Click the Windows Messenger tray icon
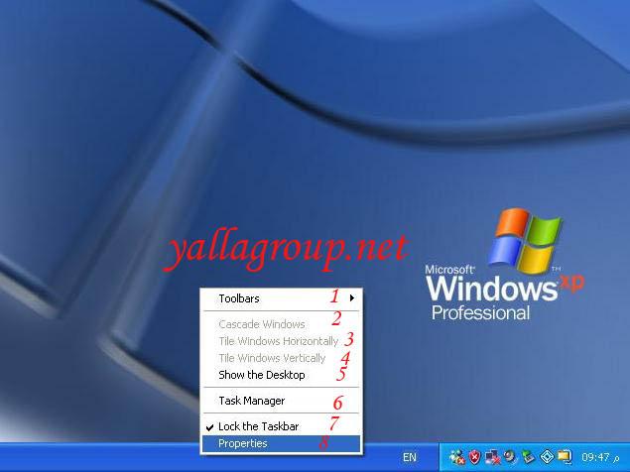Image resolution: width=630 pixels, height=472 pixels. (x=457, y=457)
